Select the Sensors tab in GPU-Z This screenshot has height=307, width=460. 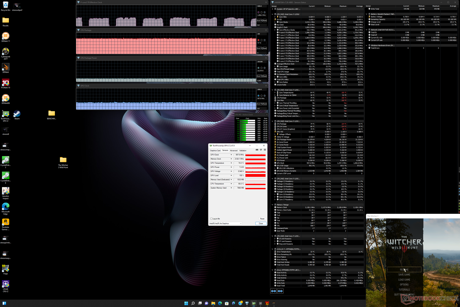point(225,150)
